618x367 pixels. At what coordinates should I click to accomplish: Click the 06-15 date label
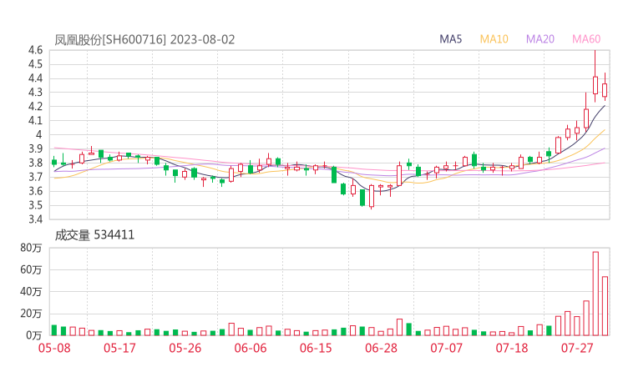point(316,348)
